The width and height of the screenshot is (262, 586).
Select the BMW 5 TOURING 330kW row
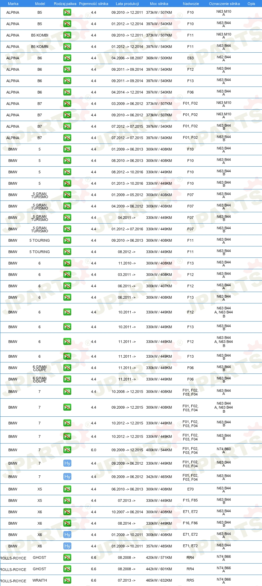(131, 252)
